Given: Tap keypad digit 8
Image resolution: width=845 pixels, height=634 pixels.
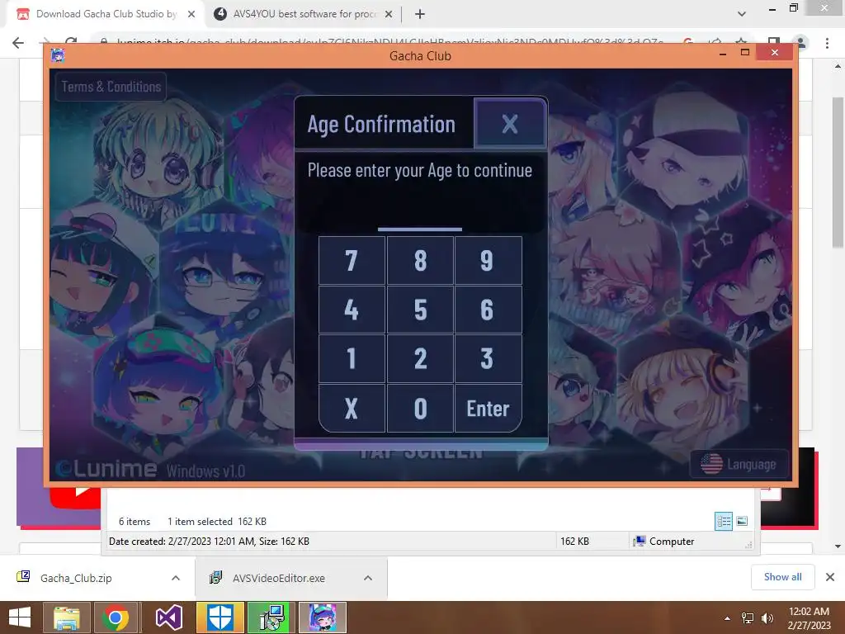Looking at the screenshot, I should click(x=420, y=260).
